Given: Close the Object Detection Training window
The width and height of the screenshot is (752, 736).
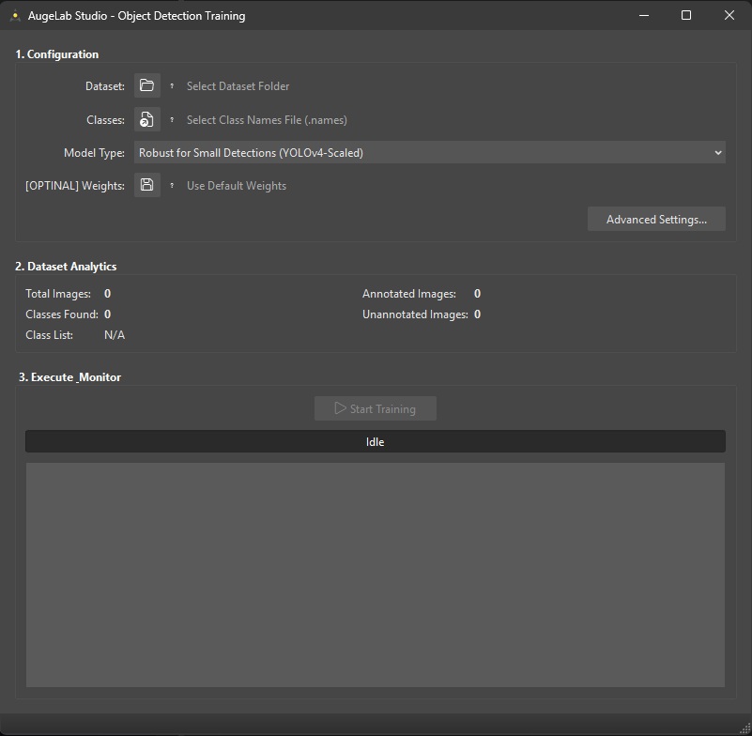Looking at the screenshot, I should coord(729,15).
